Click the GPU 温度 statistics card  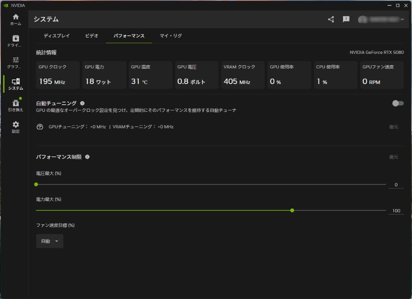(x=150, y=75)
